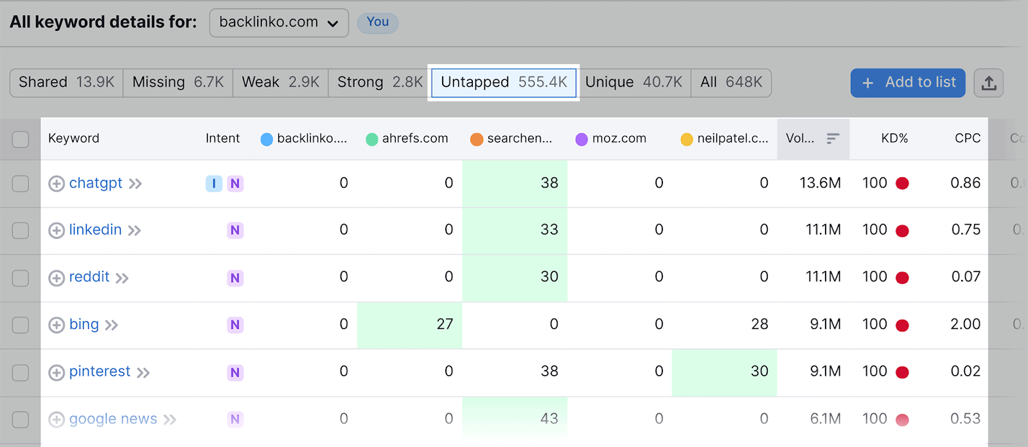Toggle the select-all checkbox in header
1028x447 pixels.
click(21, 139)
